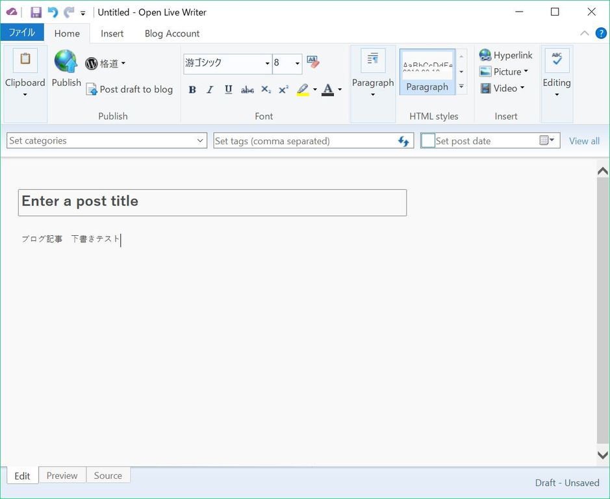Apply the font color A

point(328,90)
